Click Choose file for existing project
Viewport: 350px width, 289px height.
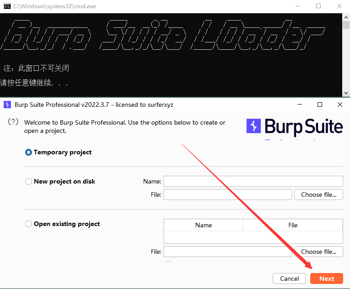(318, 252)
